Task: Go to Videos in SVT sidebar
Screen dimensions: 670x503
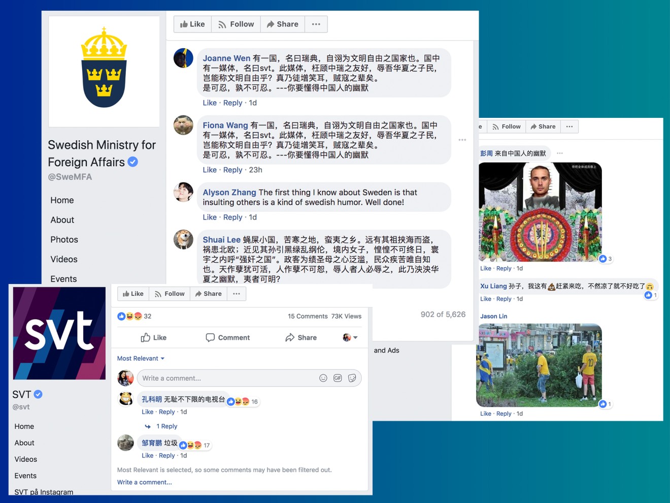Action: (26, 459)
